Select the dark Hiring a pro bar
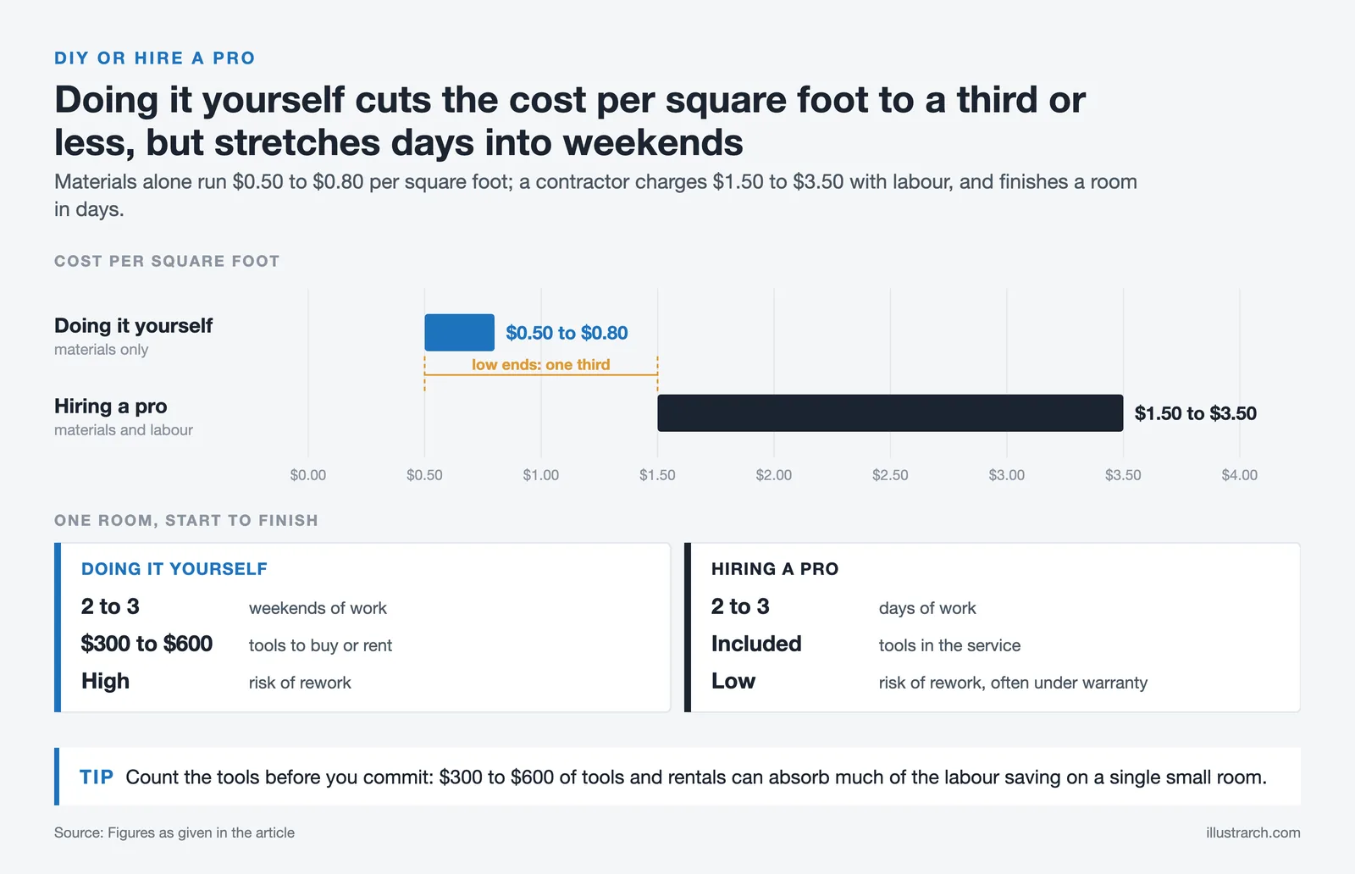 click(890, 413)
